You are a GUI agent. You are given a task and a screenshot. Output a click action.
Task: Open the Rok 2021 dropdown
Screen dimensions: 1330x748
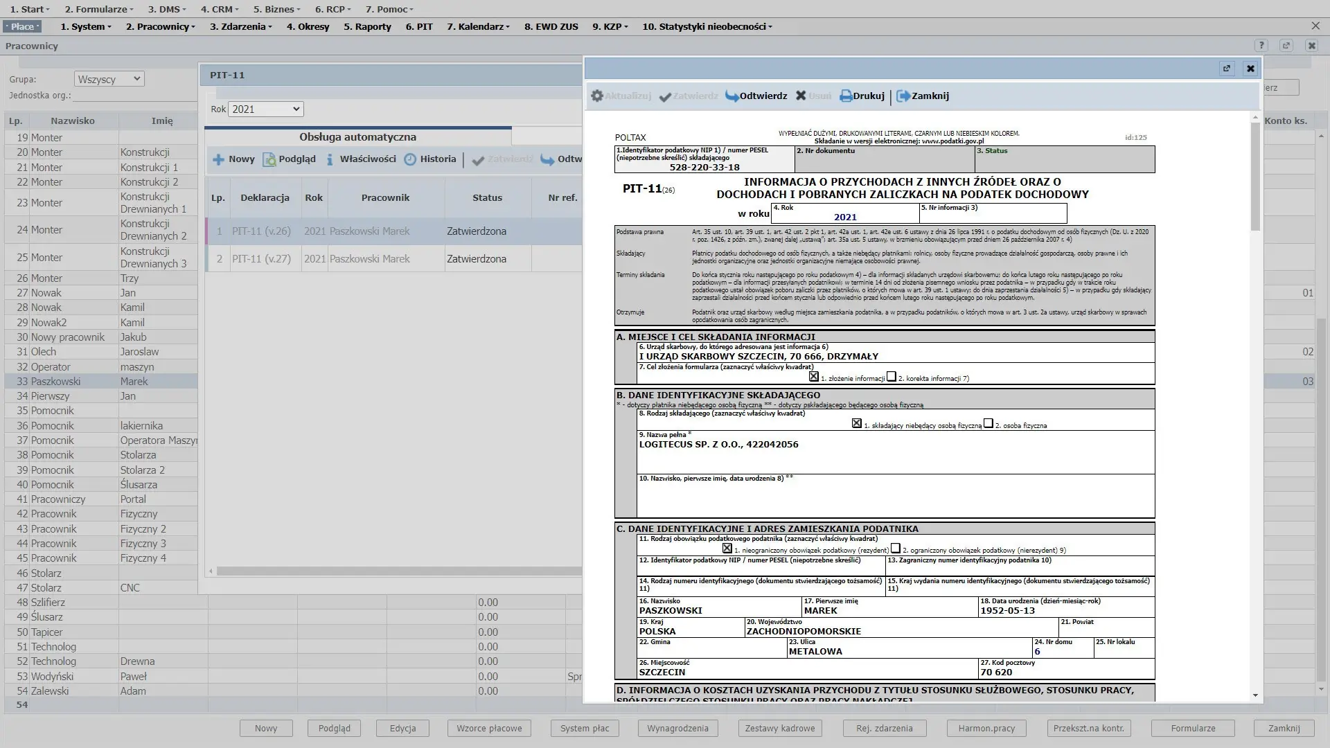266,109
